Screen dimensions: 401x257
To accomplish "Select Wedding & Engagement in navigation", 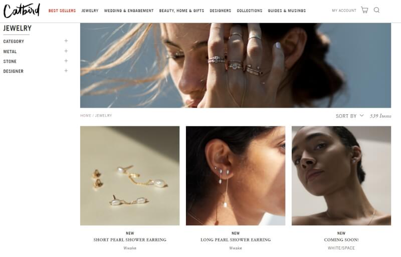I will (129, 11).
